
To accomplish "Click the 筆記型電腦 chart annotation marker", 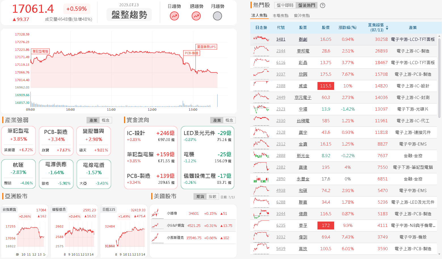I will (40, 51).
